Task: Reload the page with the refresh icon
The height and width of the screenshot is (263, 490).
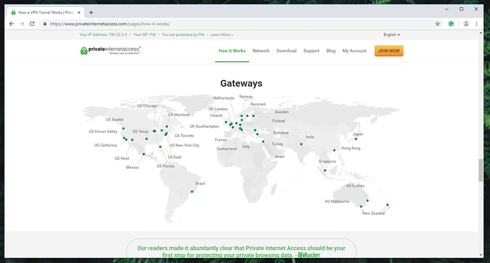Action: 32,24
